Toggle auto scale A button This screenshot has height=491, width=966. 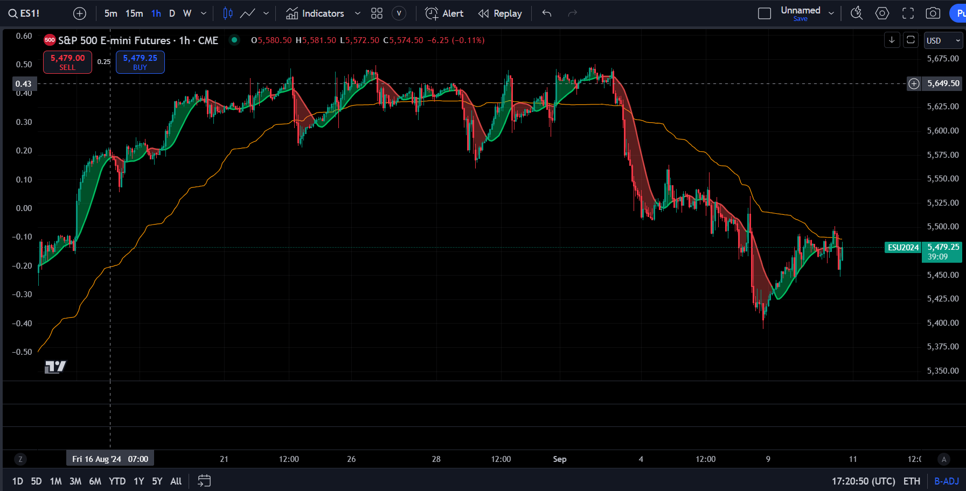(x=943, y=459)
